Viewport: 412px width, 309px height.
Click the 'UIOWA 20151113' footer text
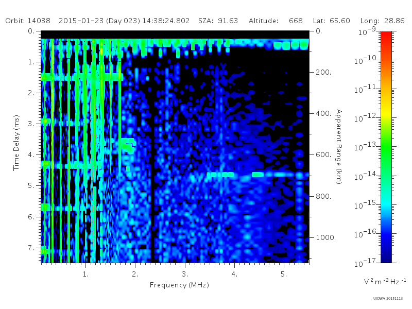(388, 299)
